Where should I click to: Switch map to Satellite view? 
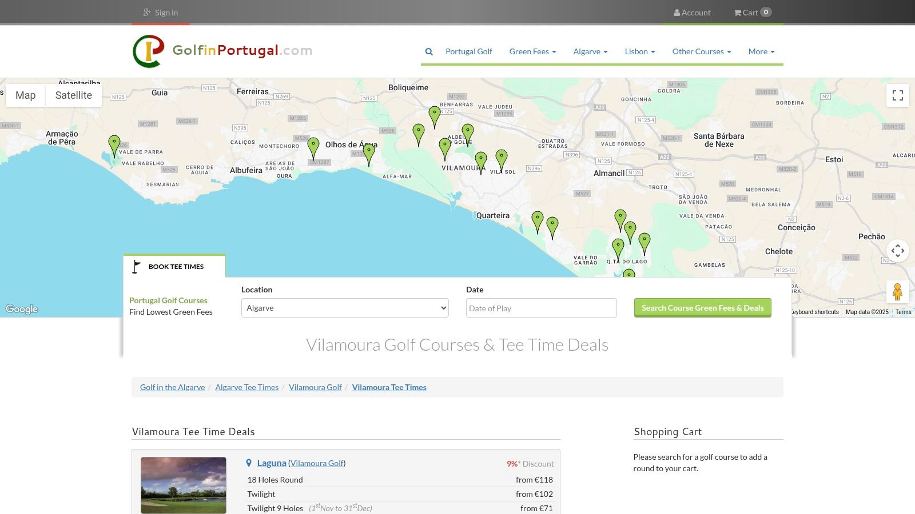tap(73, 95)
